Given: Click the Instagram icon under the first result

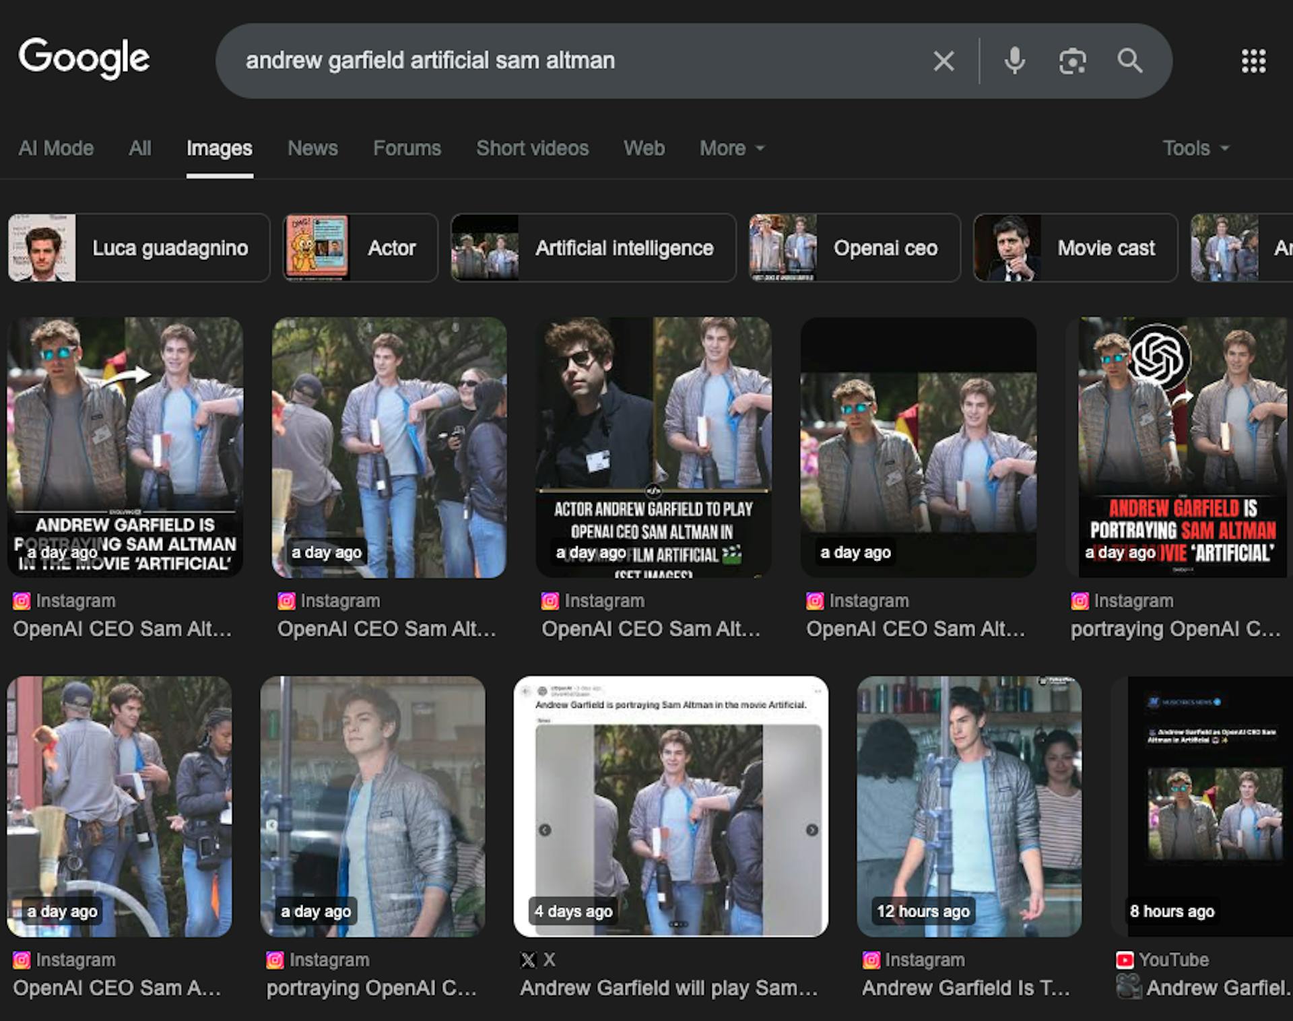Looking at the screenshot, I should pyautogui.click(x=22, y=600).
